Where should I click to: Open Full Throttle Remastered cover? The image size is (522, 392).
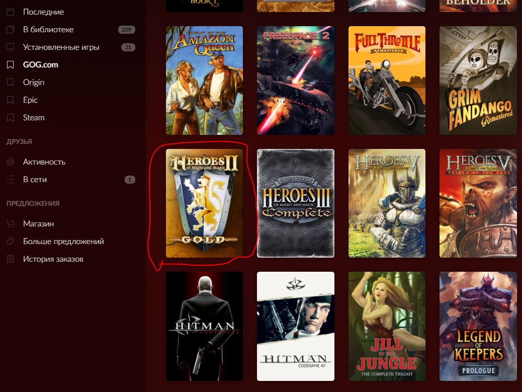pos(387,81)
